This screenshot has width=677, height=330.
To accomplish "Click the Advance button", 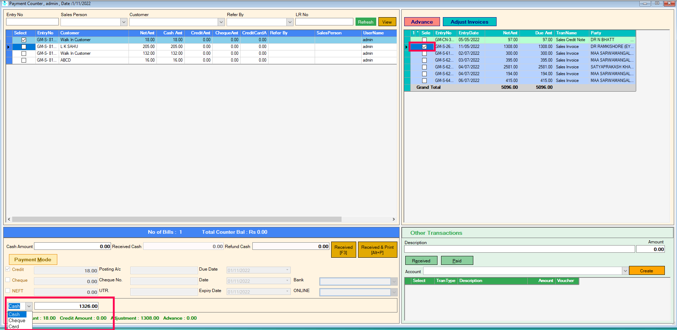I will [x=422, y=22].
